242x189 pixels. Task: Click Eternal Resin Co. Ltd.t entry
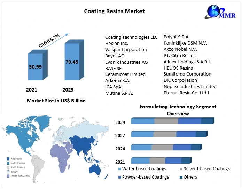[x=186, y=93]
